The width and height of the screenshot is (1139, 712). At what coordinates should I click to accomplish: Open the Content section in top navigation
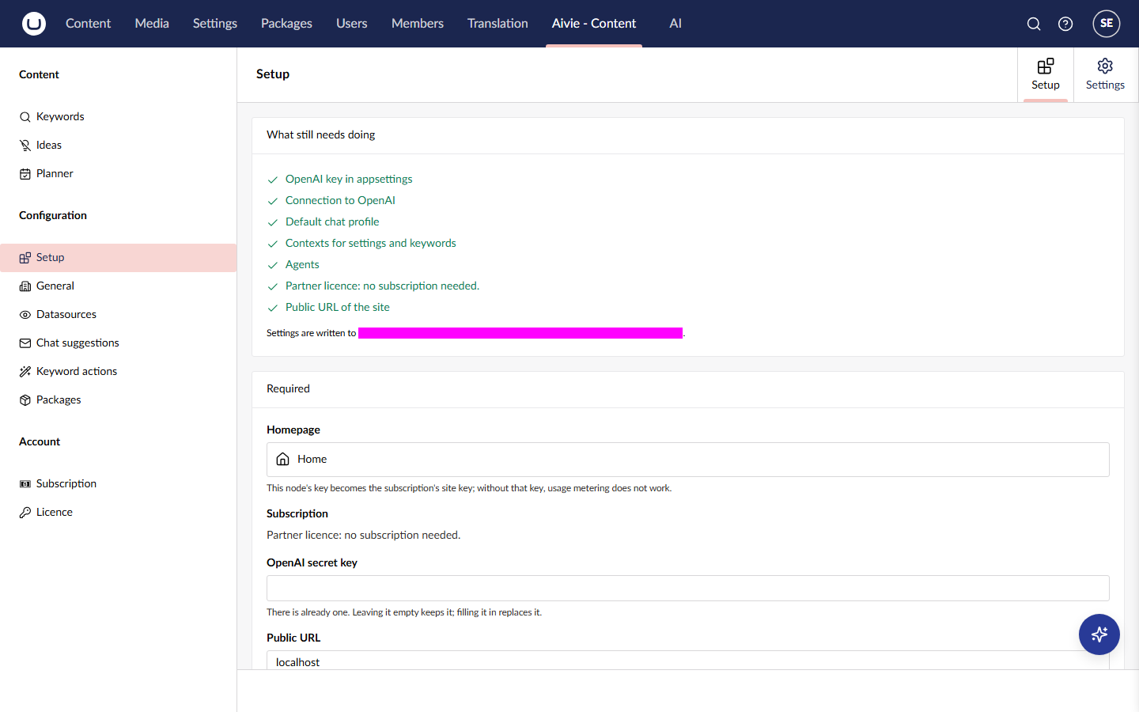88,24
